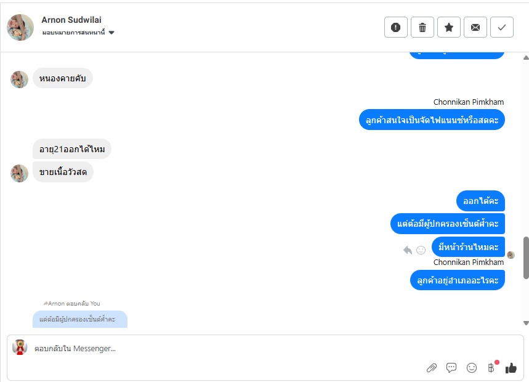Open saved replies speech bubble icon
529x382 pixels.
point(451,367)
